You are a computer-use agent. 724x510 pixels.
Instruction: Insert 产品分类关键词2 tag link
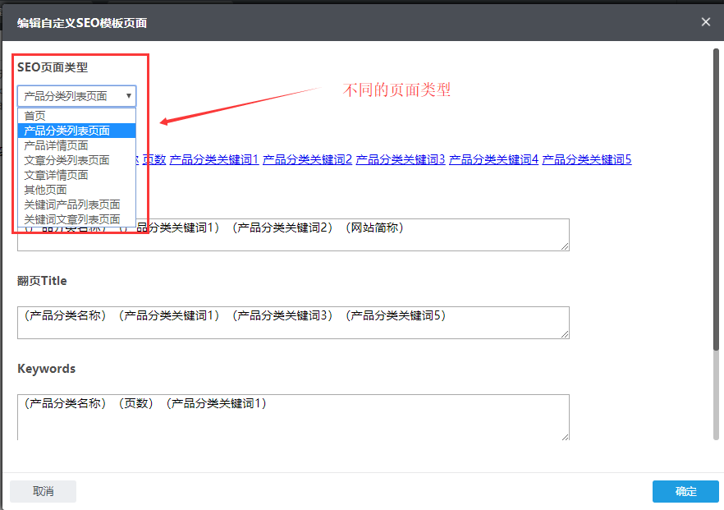coord(307,159)
